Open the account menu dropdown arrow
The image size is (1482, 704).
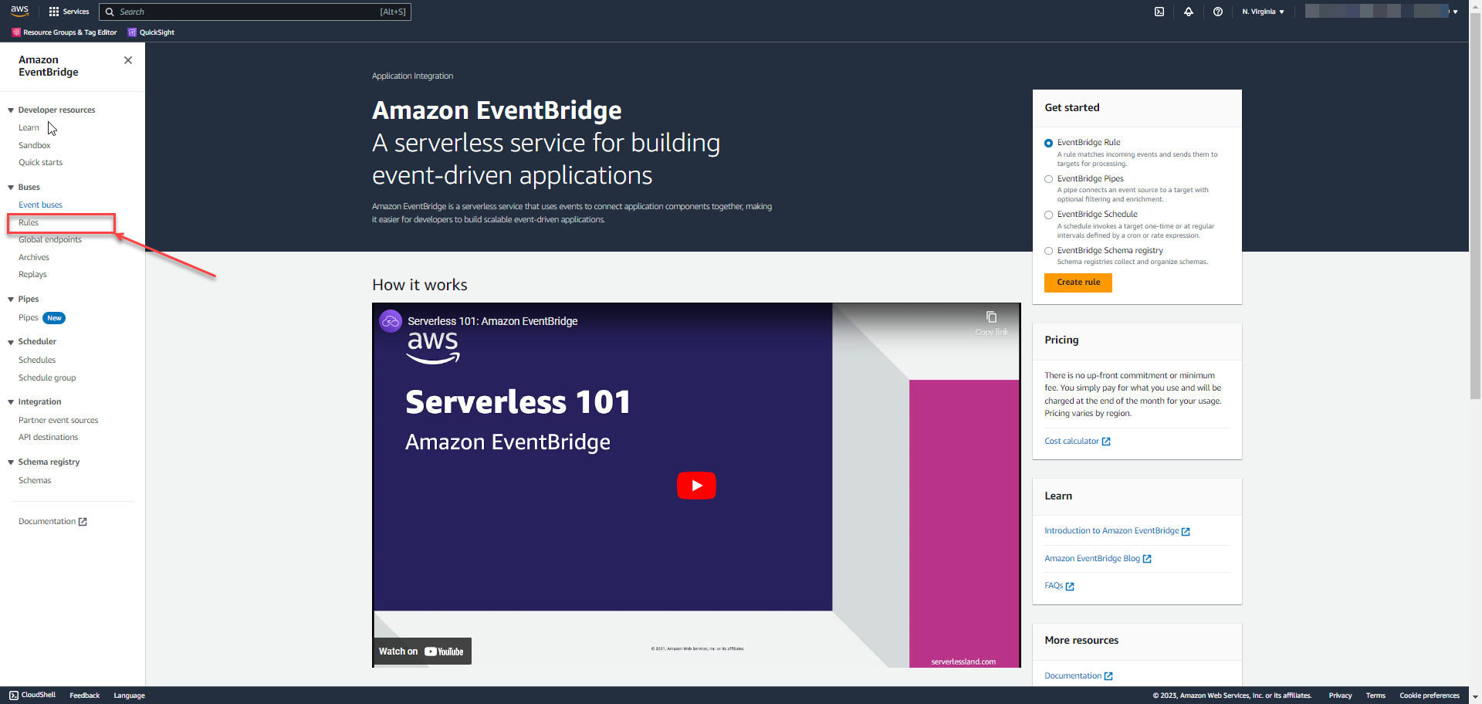point(1455,12)
